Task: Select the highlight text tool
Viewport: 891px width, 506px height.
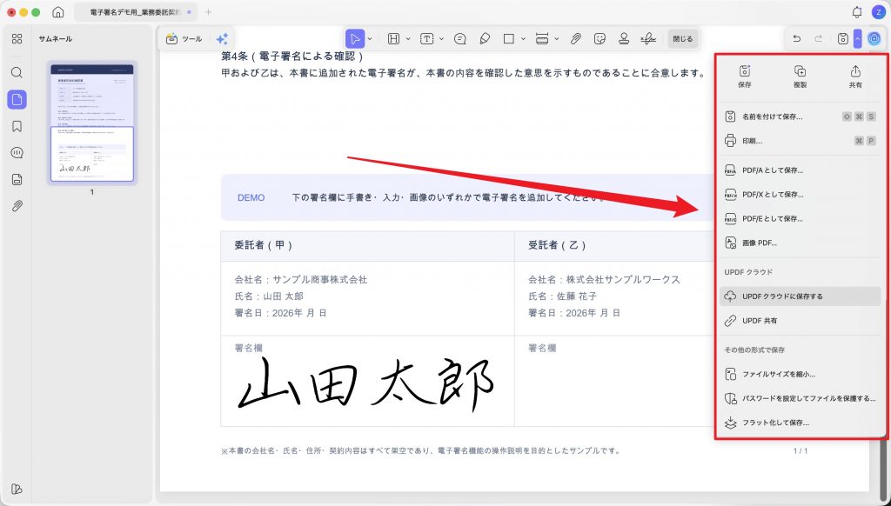Action: coord(393,38)
